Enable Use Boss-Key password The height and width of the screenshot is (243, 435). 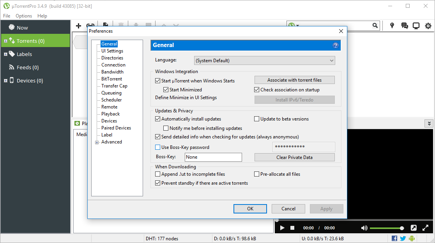point(157,147)
